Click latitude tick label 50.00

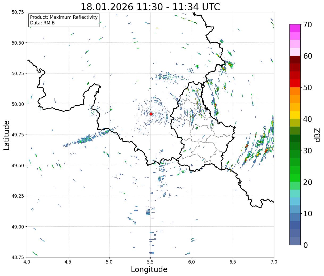click(18, 104)
